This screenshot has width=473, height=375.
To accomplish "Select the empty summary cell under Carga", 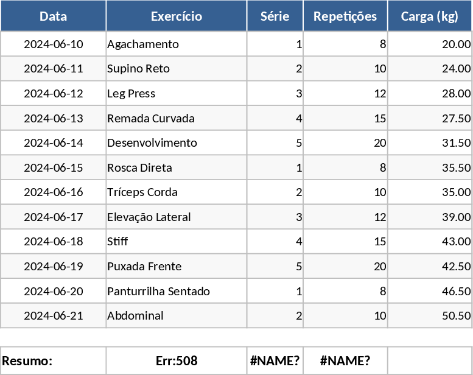I will tap(429, 360).
